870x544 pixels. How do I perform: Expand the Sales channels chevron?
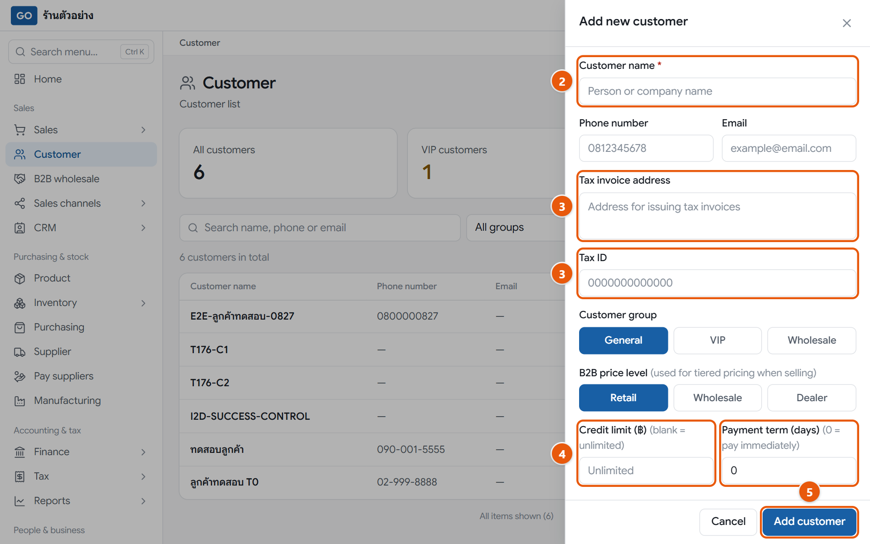[143, 203]
